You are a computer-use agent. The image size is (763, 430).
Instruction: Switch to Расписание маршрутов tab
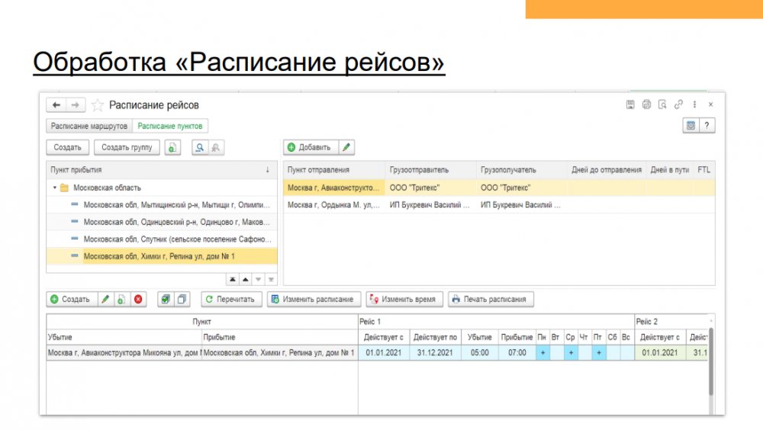pyautogui.click(x=89, y=126)
